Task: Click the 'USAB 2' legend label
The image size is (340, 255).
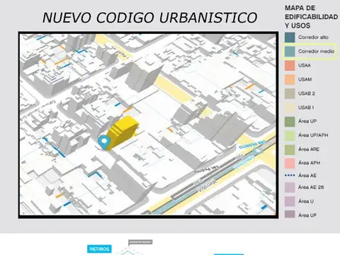Action: click(x=307, y=93)
